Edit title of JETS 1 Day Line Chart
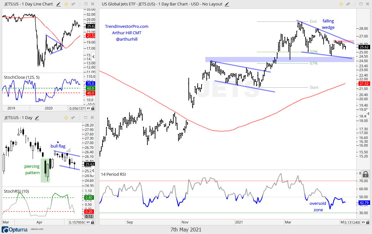This screenshot has height=234, width=372. pos(58,4)
